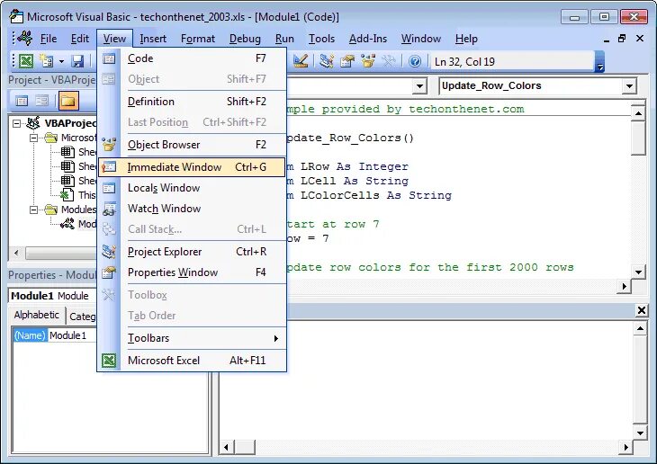Viewport: 657px width, 464px height.
Task: Open the Toolbar Options arrow at toolbar end
Action: pyautogui.click(x=600, y=62)
